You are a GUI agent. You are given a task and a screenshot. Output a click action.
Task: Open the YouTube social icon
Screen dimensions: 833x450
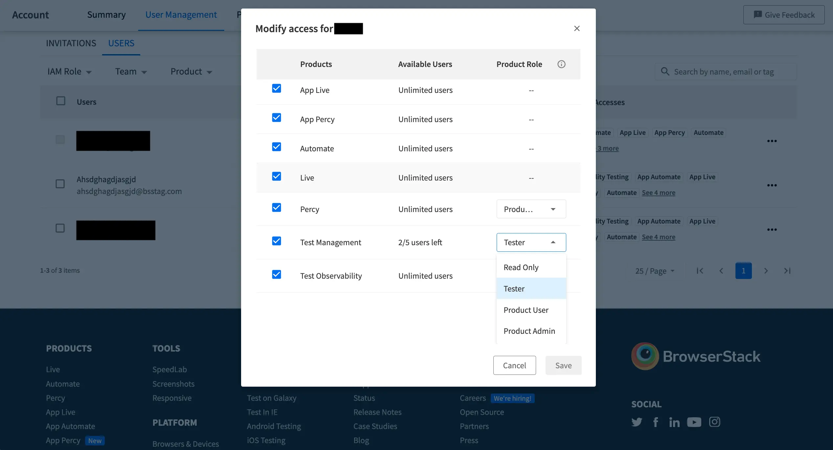[694, 422]
